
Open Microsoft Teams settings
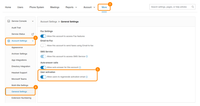click(x=19, y=79)
